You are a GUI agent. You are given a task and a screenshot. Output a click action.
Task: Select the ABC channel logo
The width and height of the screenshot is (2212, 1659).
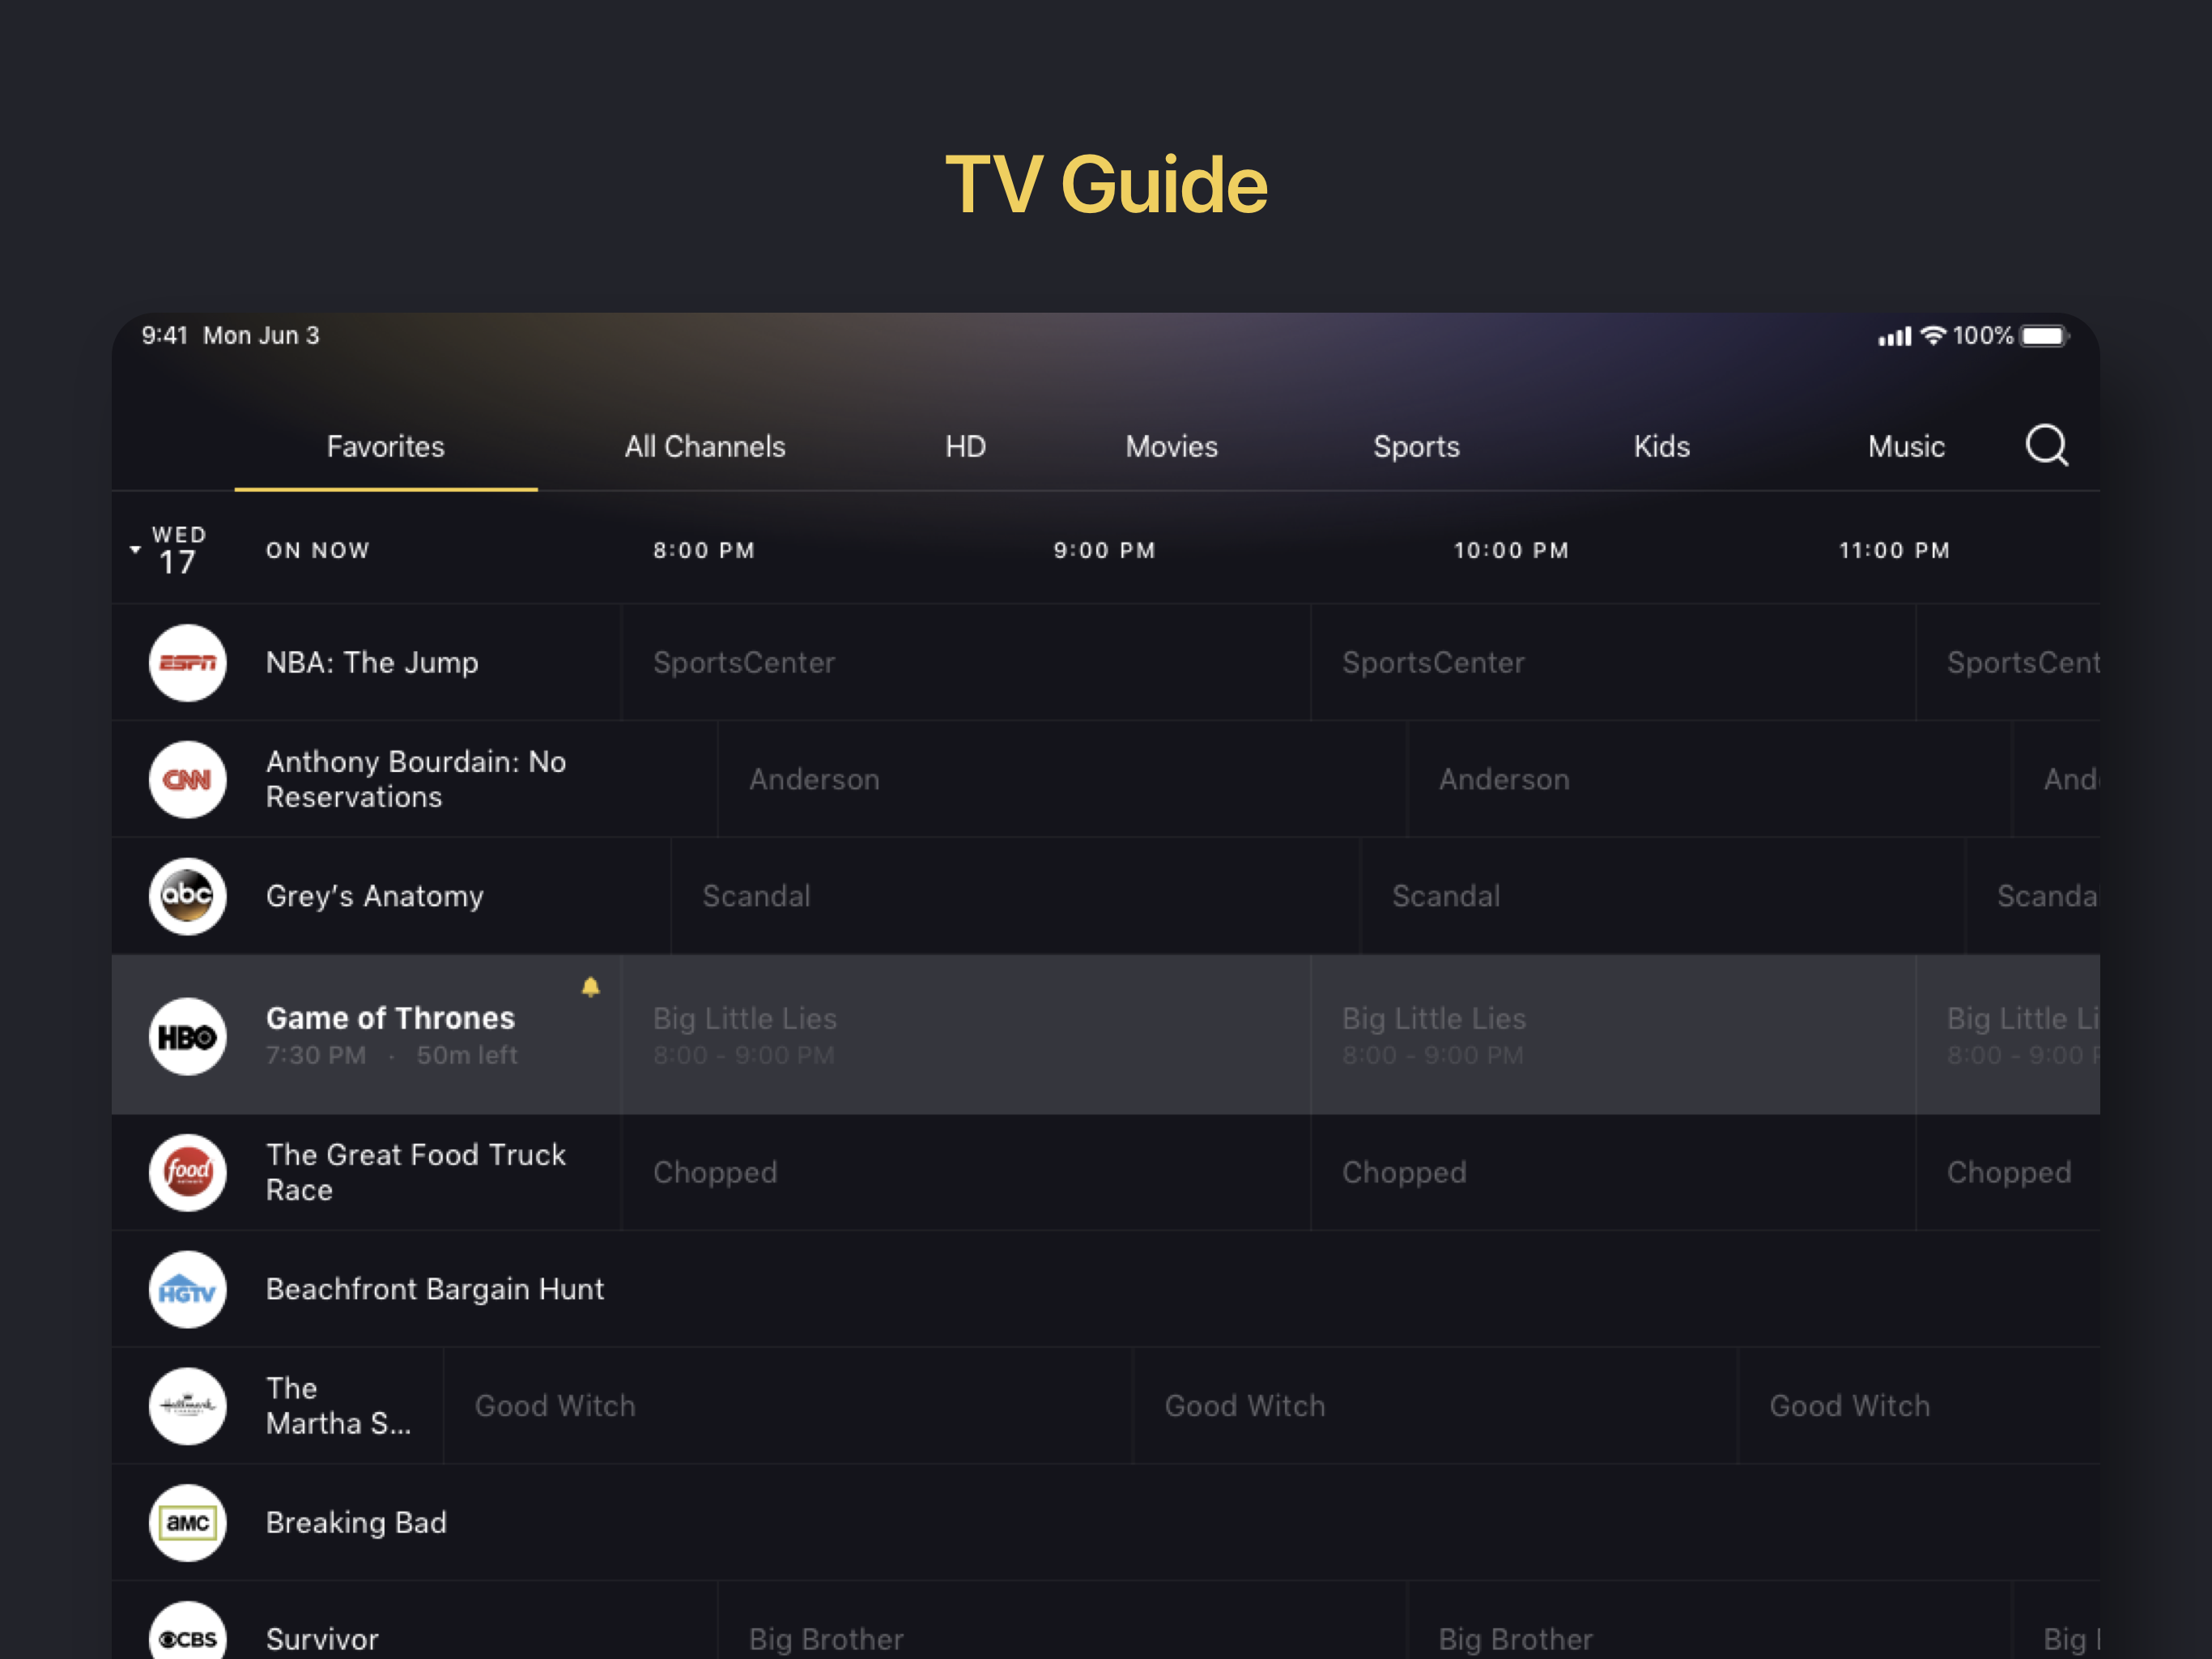pos(187,896)
